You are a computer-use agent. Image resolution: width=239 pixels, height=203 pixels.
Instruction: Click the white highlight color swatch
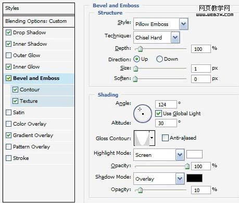tap(194, 154)
